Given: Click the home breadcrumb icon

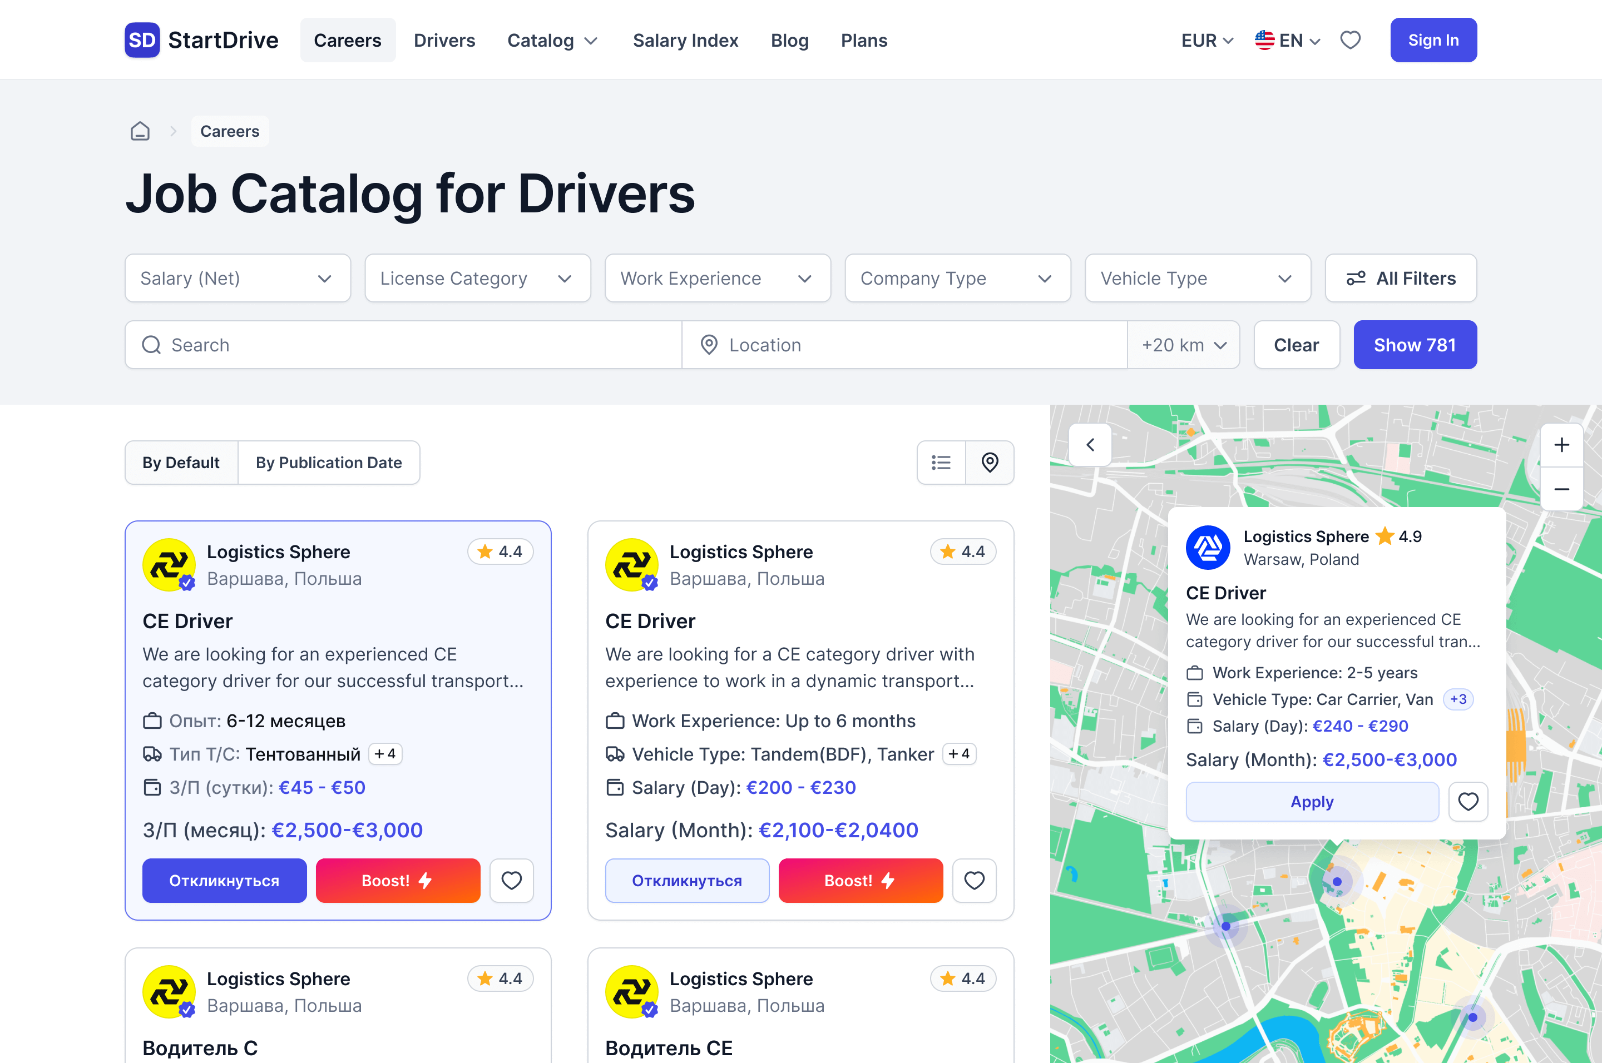Looking at the screenshot, I should [x=140, y=131].
